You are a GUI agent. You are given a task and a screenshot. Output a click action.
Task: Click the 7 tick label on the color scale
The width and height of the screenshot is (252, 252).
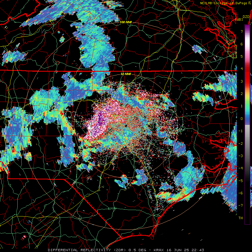pos(242,31)
